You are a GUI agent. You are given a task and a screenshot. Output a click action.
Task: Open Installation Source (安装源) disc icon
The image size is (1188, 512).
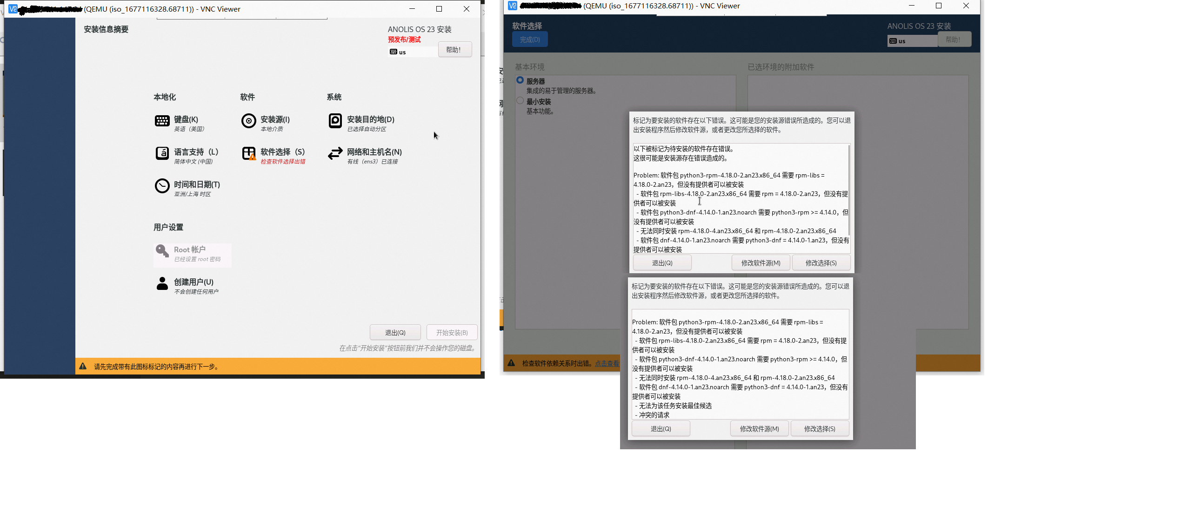(249, 121)
